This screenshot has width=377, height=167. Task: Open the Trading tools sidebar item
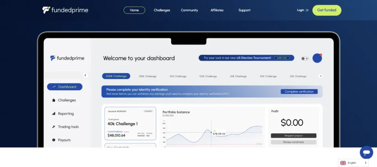click(66, 127)
